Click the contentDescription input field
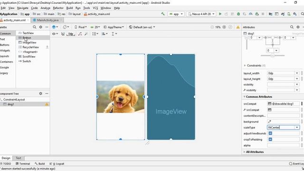This screenshot has height=171, width=304. coord(283,115)
